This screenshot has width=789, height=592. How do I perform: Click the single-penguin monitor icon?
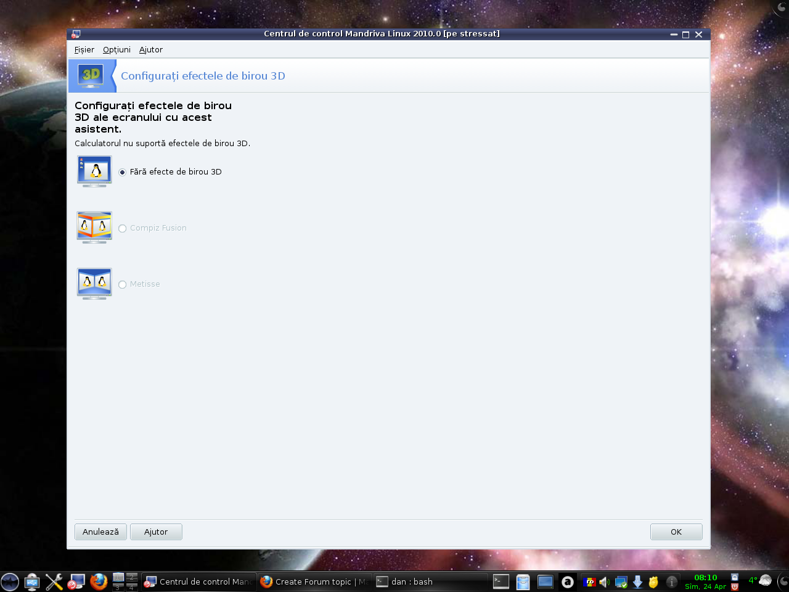click(x=94, y=171)
